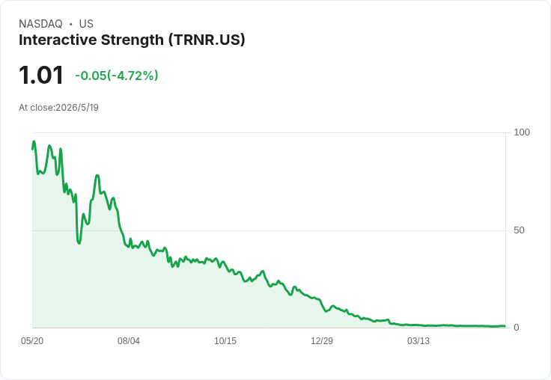Click the At close:2026/5/19 timestamp
The width and height of the screenshot is (551, 380).
58,108
